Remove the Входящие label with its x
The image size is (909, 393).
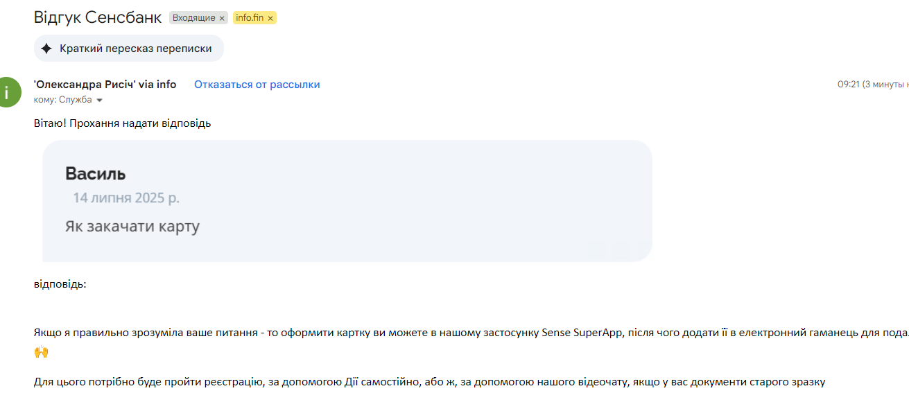(x=222, y=18)
